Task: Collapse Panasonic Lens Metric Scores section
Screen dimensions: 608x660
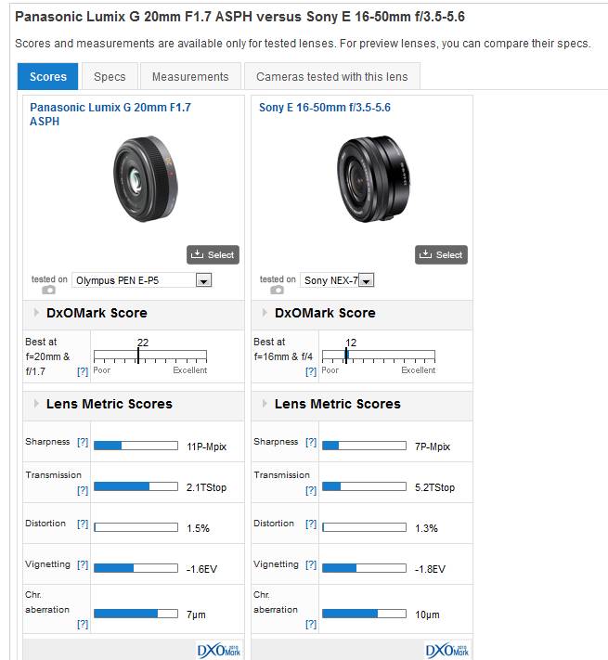Action: (36, 405)
